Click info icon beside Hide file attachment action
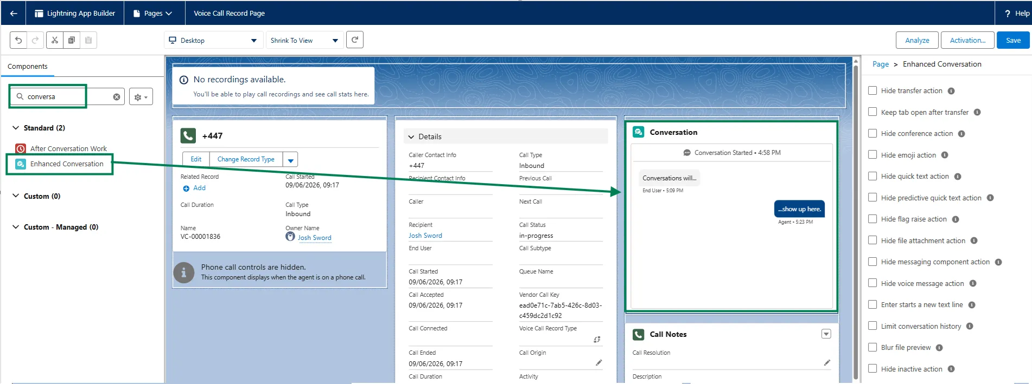The image size is (1032, 384). (x=974, y=240)
